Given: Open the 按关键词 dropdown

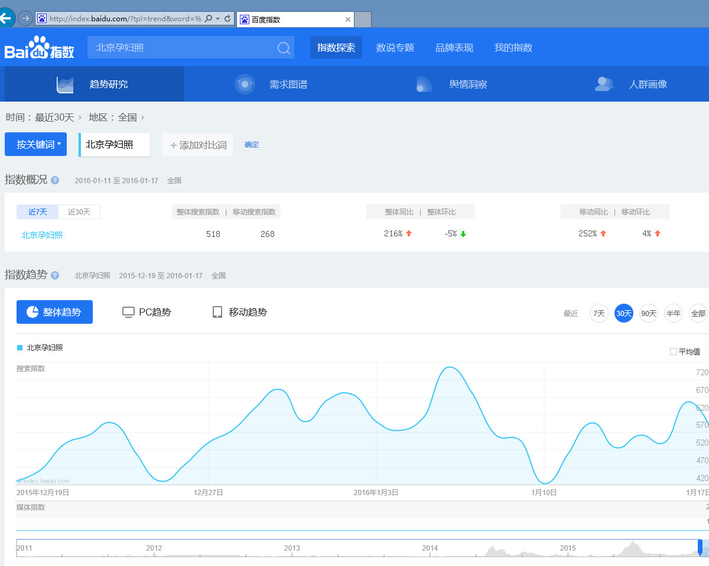Looking at the screenshot, I should click(35, 145).
